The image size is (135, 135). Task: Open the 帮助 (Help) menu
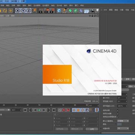coord(82,6)
